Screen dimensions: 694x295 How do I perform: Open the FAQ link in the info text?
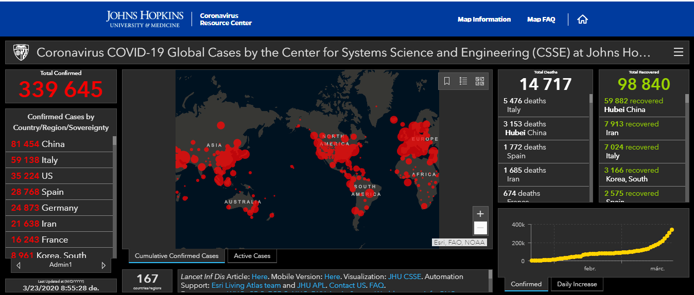(x=376, y=285)
